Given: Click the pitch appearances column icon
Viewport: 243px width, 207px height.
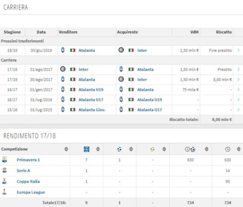Looking at the screenshot, I should coord(86,149).
